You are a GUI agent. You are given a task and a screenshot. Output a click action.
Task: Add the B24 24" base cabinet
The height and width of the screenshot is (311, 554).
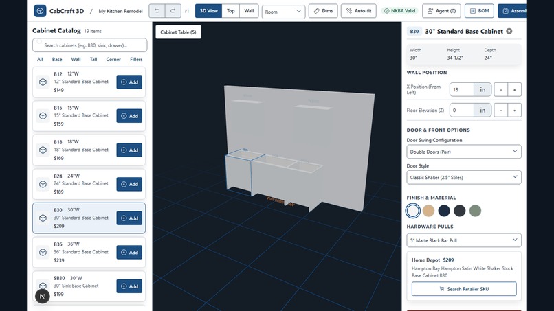click(129, 184)
